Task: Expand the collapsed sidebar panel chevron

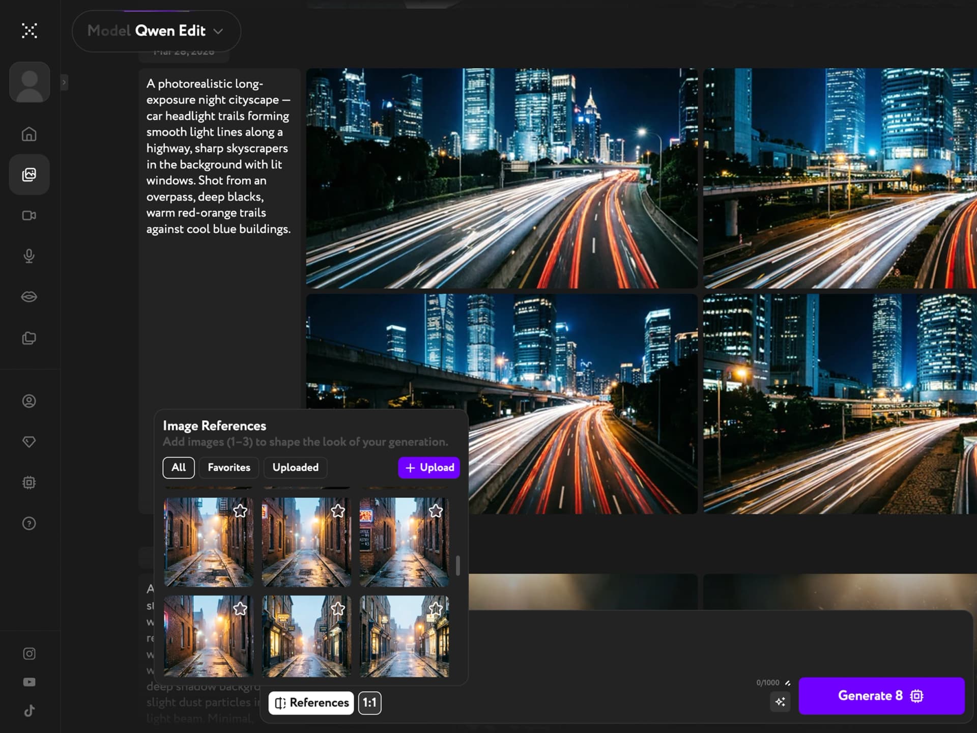Action: 64,82
